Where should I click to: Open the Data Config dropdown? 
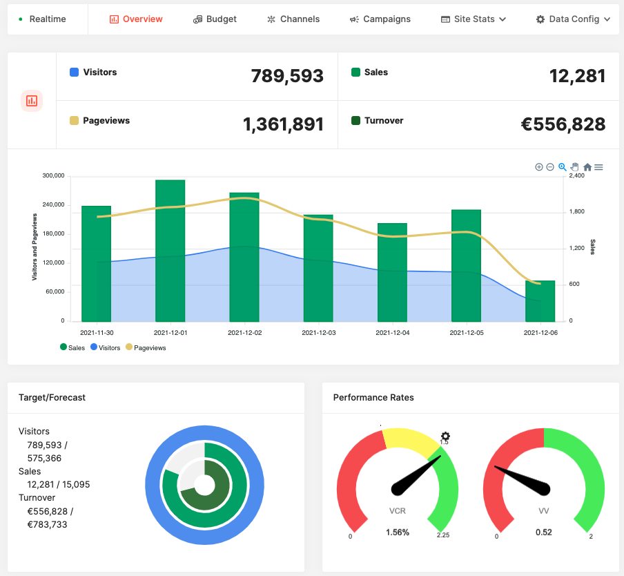click(x=573, y=19)
